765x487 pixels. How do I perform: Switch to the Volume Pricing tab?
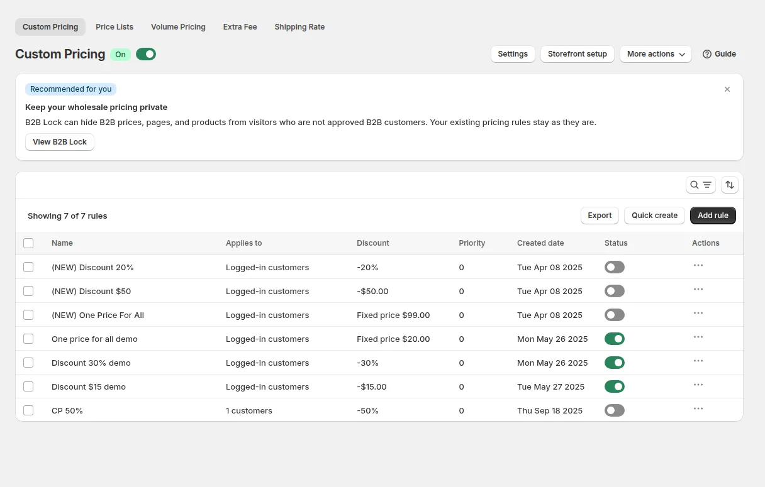click(x=178, y=27)
